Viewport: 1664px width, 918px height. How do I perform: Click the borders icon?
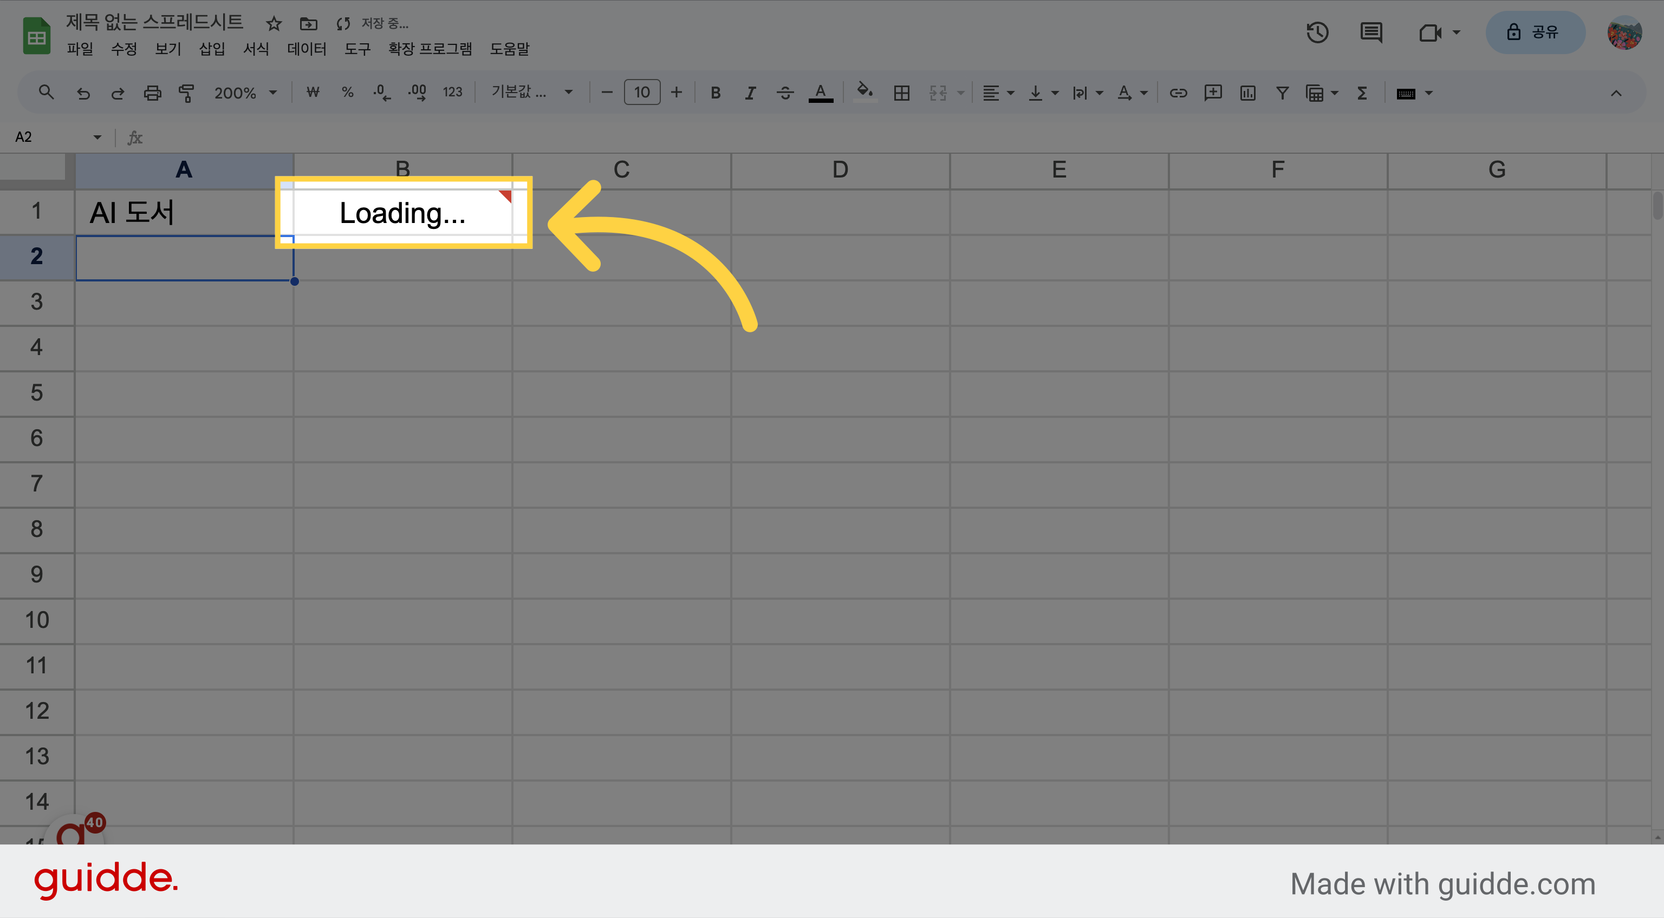[901, 93]
